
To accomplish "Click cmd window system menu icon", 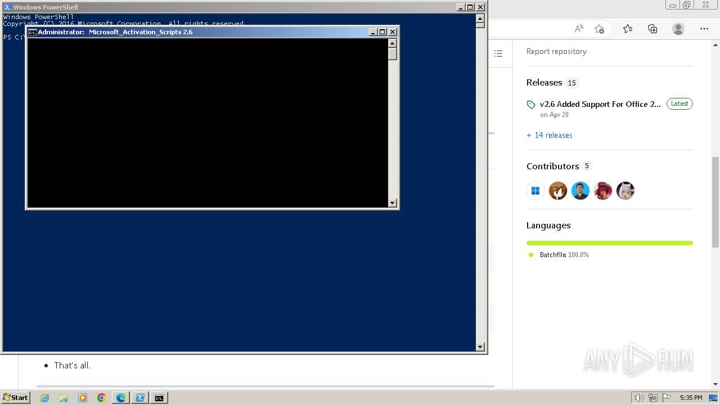I will point(33,32).
